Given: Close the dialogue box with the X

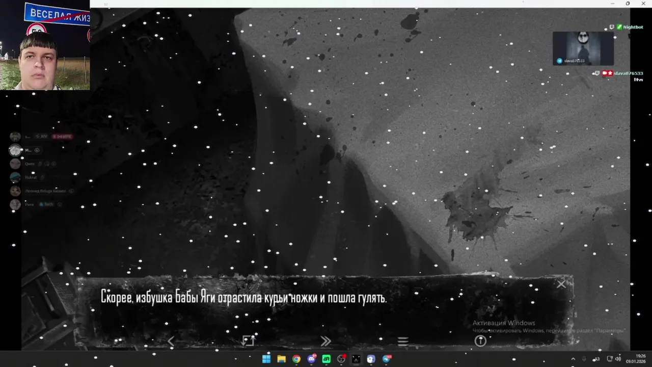Looking at the screenshot, I should 561,284.
